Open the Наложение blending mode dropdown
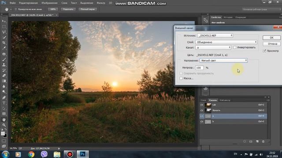Image resolution: width=282 pixels, height=158 pixels. point(223,61)
